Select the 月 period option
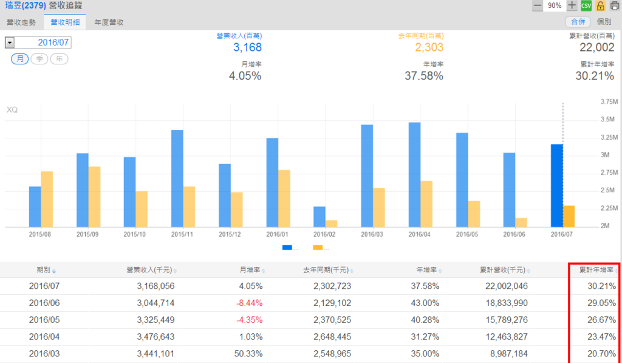This screenshot has height=363, width=622. (20, 59)
